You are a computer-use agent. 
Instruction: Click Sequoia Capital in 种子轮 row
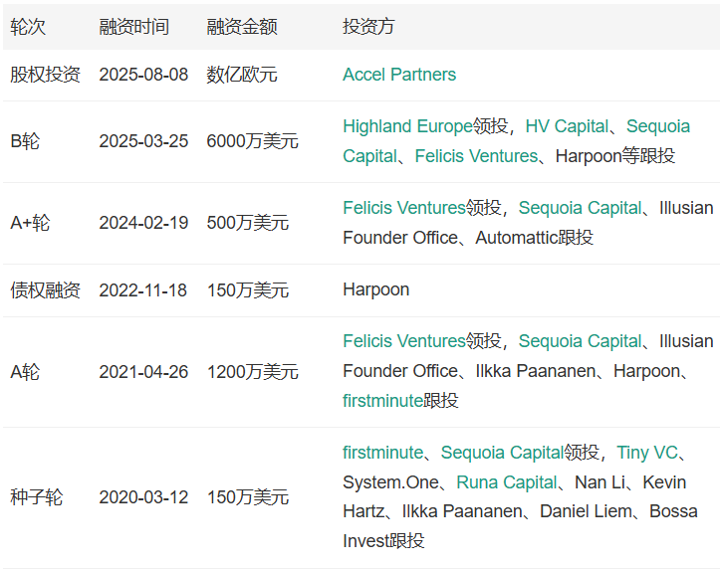coord(502,453)
